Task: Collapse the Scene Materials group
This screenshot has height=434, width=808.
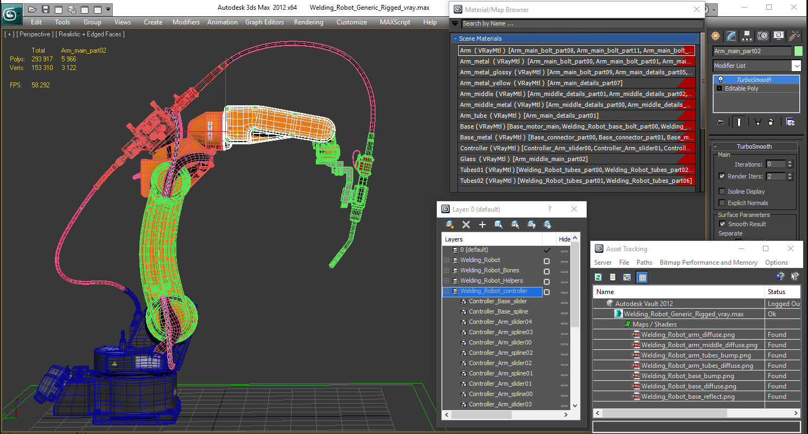Action: click(455, 39)
